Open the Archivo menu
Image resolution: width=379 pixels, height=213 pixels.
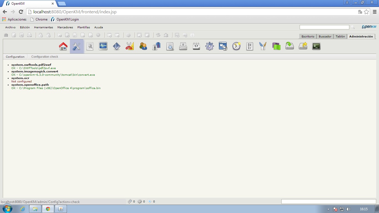click(x=10, y=27)
